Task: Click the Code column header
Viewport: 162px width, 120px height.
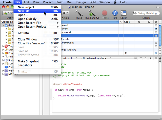Action: pos(129,22)
